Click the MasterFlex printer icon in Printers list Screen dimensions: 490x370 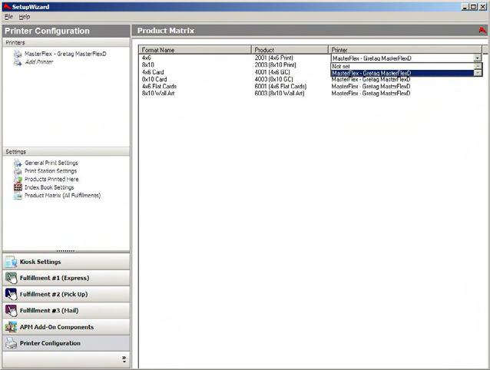click(18, 54)
